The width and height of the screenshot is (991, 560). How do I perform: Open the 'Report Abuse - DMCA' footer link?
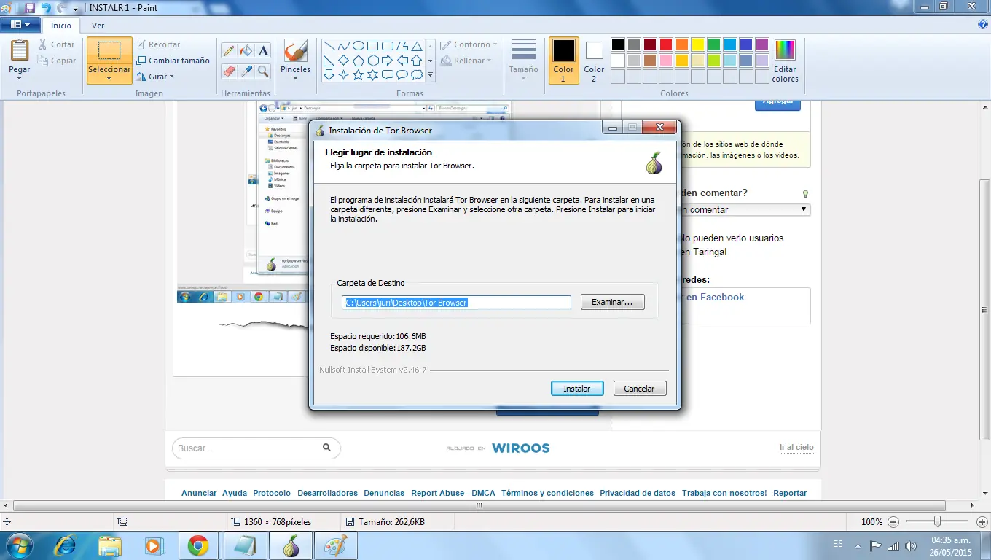coord(453,493)
